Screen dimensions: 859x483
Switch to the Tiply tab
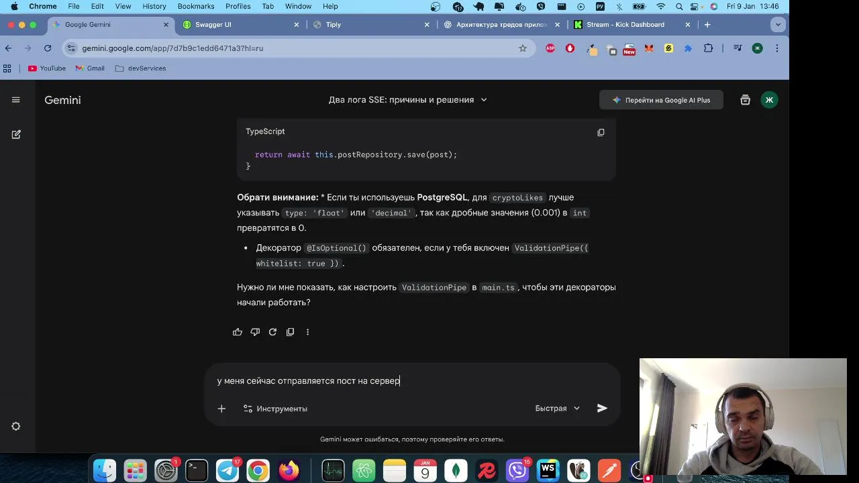[x=371, y=24]
